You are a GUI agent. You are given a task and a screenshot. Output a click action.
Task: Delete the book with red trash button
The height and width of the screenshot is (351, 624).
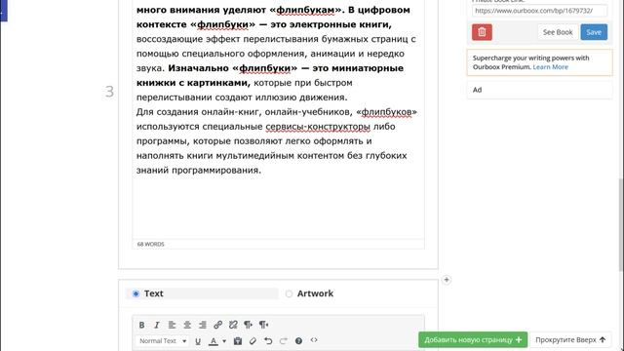click(x=482, y=32)
